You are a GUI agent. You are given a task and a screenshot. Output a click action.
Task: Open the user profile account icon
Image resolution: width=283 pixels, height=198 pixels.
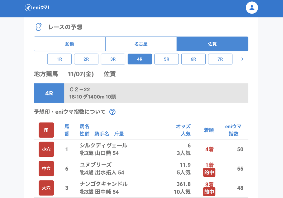click(x=252, y=8)
